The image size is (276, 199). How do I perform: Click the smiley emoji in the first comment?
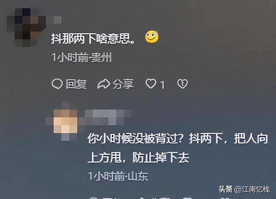[151, 37]
